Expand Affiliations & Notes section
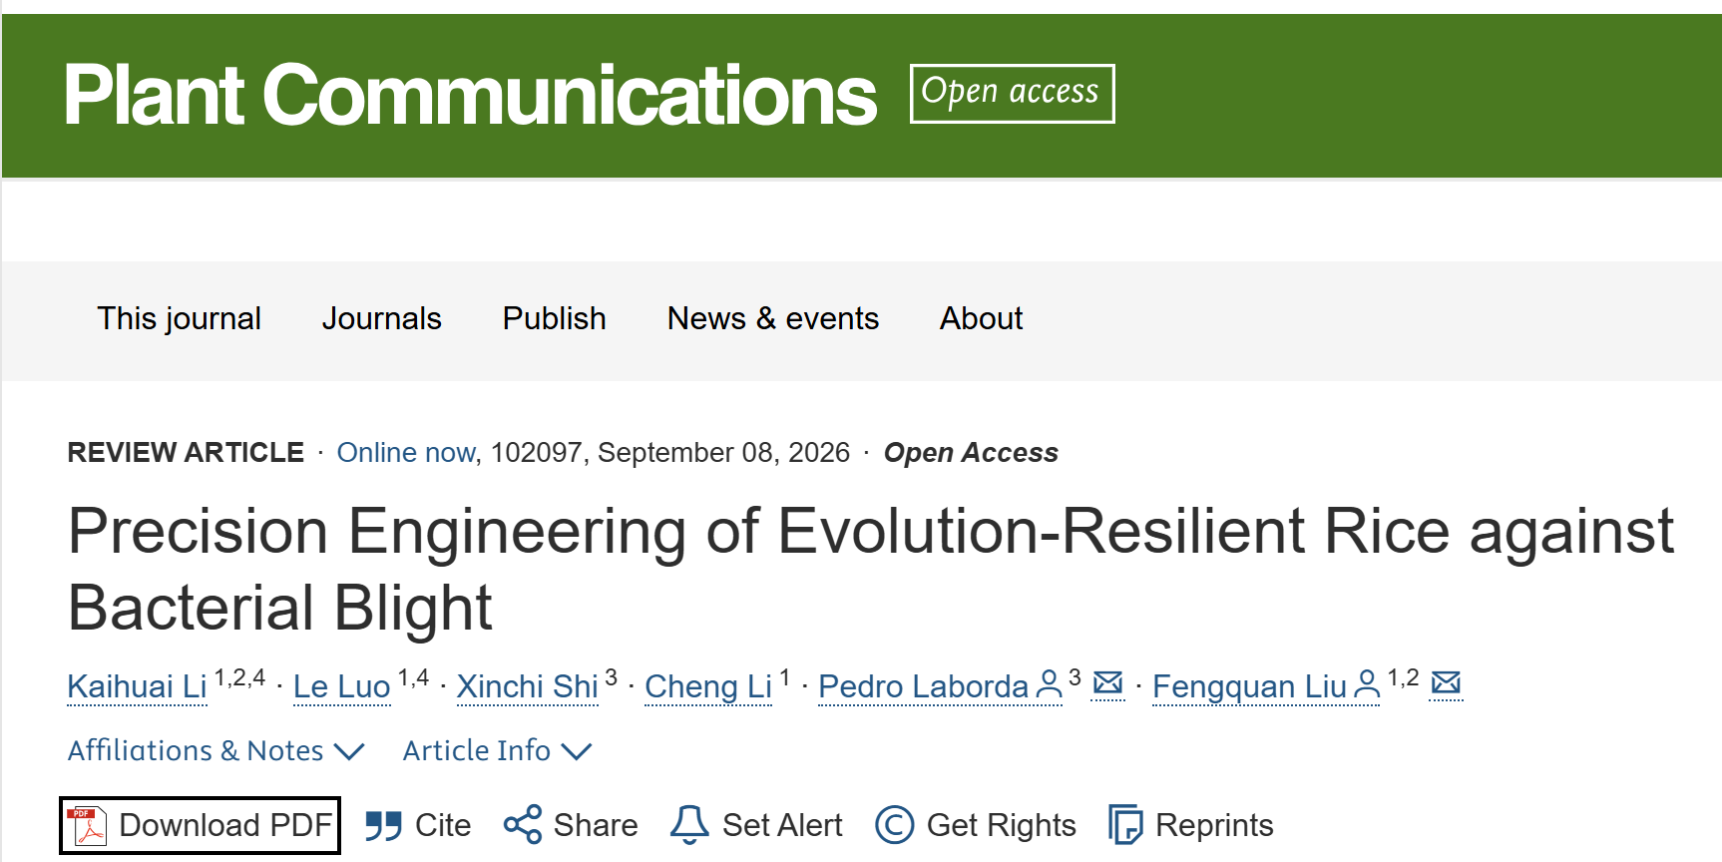 coord(215,750)
